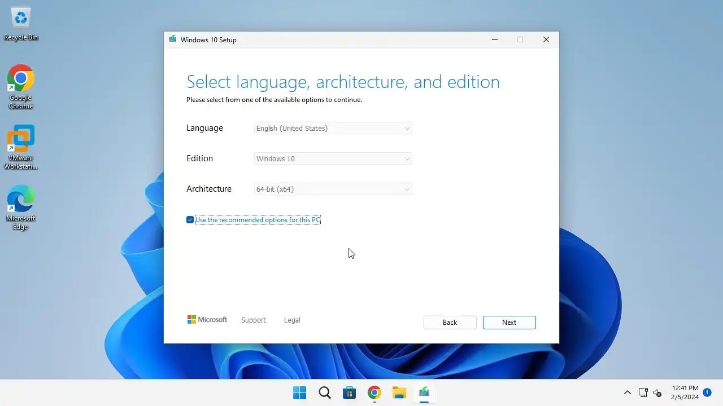Click the Microsoft logo

207,320
